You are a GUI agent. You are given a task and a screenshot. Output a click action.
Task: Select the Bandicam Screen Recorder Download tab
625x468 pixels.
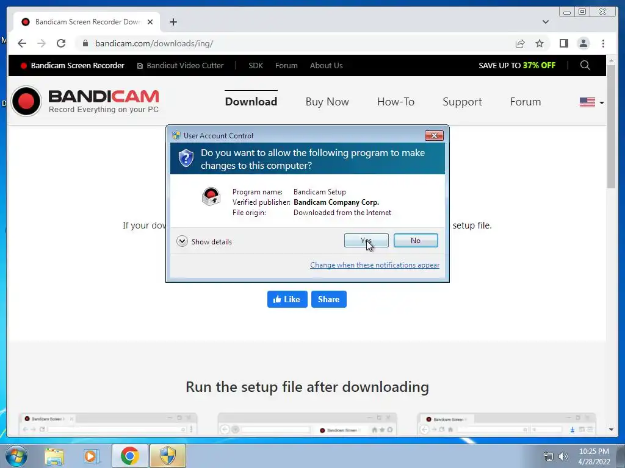(87, 22)
